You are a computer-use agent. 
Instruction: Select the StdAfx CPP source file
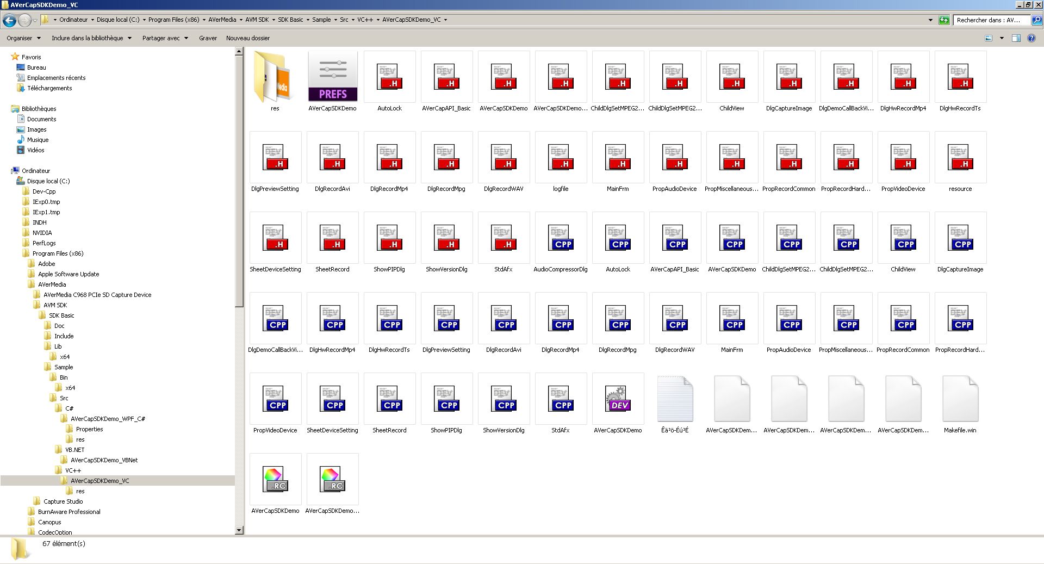[x=561, y=399]
